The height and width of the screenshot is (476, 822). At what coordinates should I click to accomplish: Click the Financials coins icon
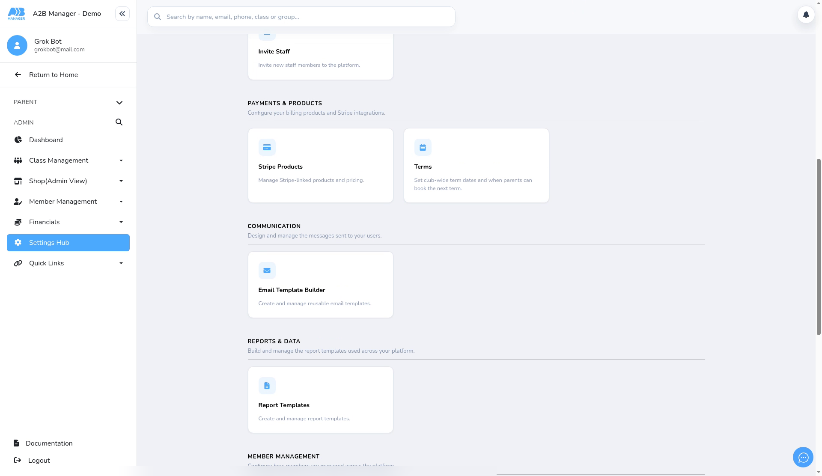click(x=18, y=222)
